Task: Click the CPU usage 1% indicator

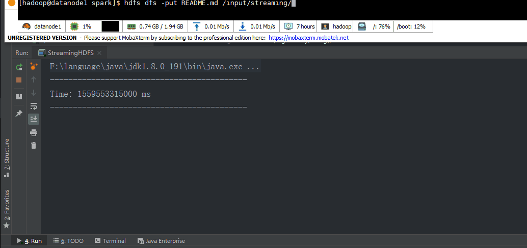Action: [81, 26]
